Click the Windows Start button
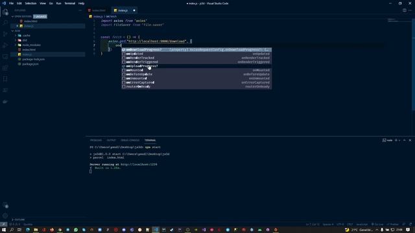The image size is (415, 233). (4, 230)
